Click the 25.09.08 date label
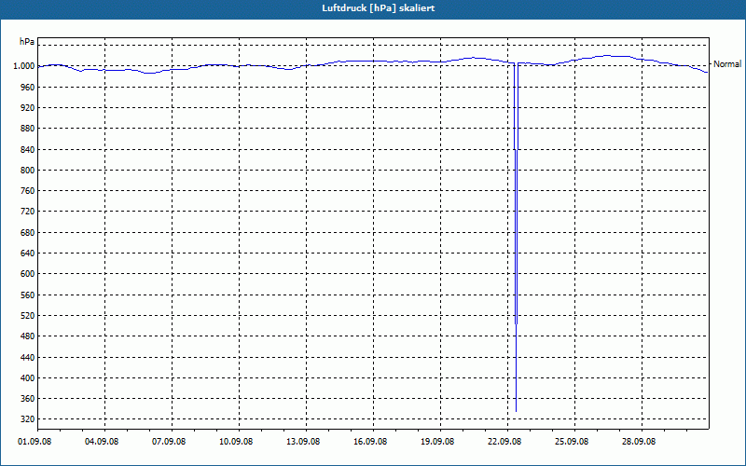746x466 pixels. point(572,442)
